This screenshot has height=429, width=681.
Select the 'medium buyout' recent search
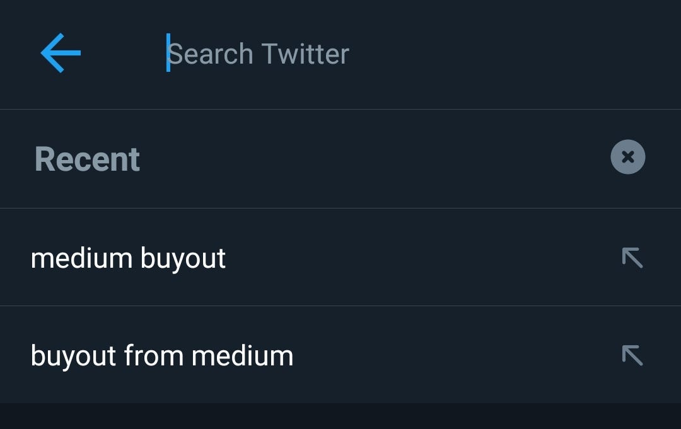tap(340, 257)
